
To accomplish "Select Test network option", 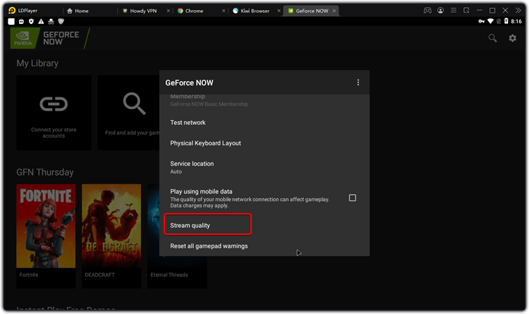I will [264, 123].
